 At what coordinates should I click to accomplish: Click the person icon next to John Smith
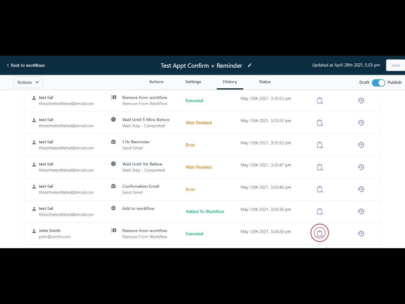[34, 231]
